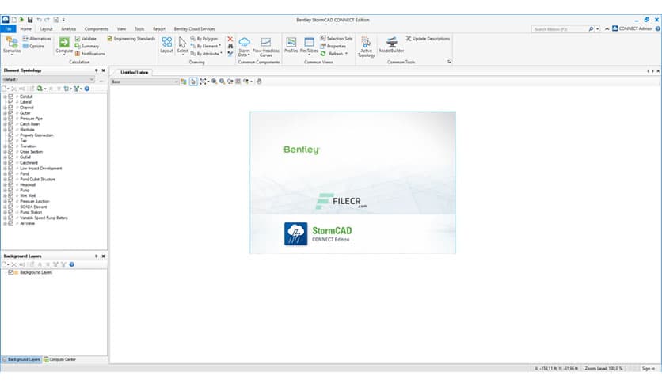The width and height of the screenshot is (662, 383).
Task: Click the Low Impact Development tree item
Action: [x=41, y=168]
